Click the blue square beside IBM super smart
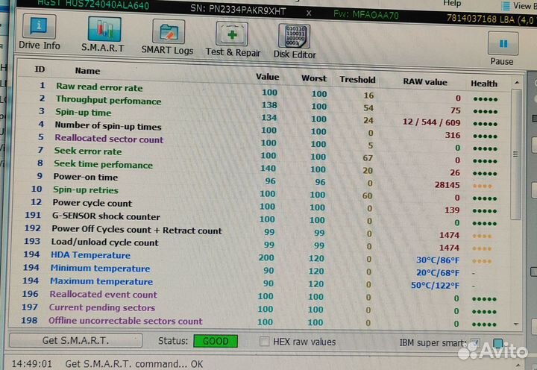Image resolution: width=537 pixels, height=370 pixels. [x=497, y=344]
